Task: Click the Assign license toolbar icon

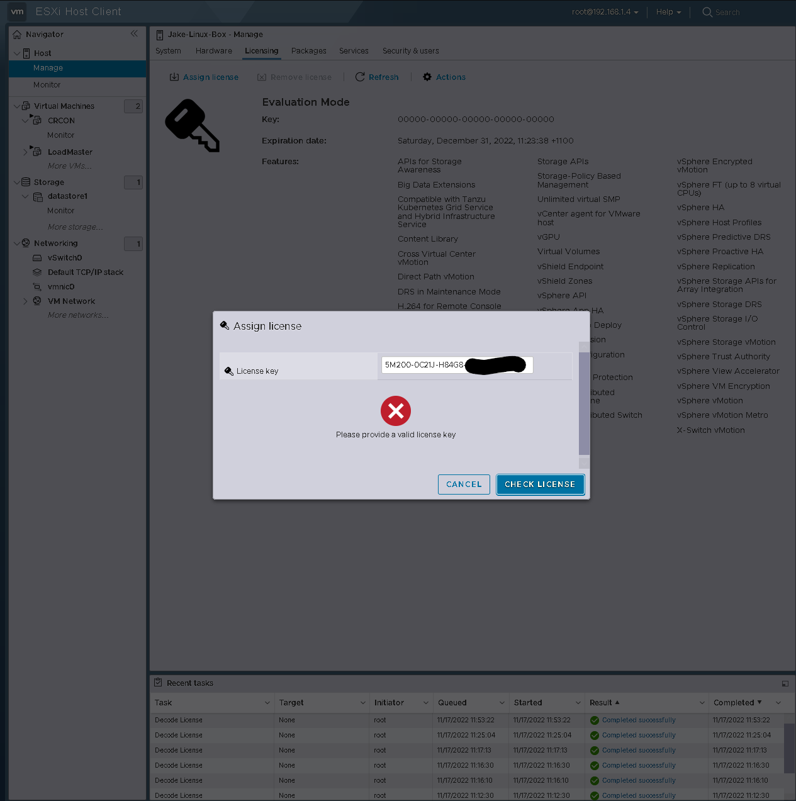Action: click(x=174, y=76)
